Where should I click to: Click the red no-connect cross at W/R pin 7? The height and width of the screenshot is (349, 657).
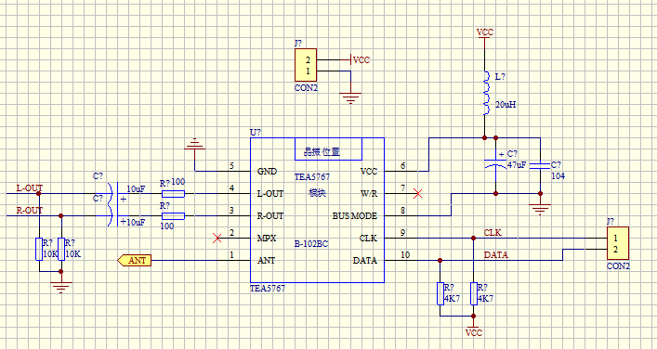[417, 193]
